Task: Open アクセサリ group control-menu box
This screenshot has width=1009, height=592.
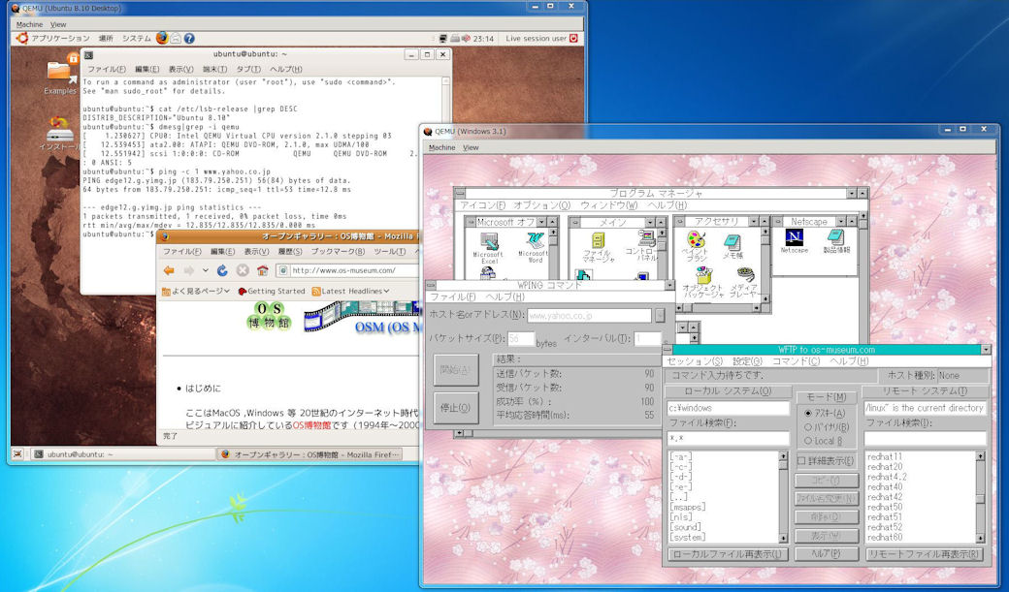Action: [x=679, y=222]
